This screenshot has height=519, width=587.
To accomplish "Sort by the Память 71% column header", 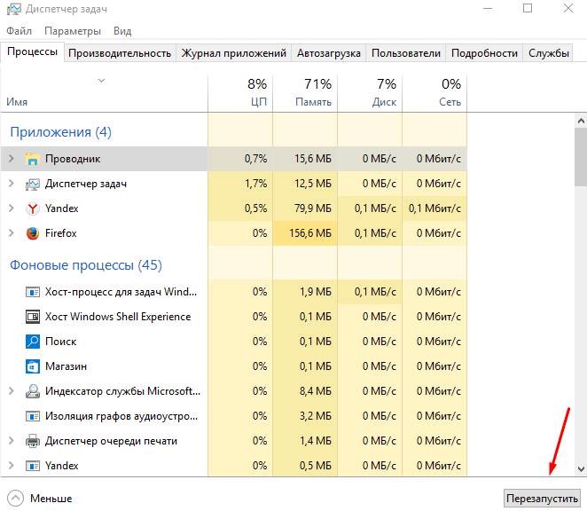I will click(x=305, y=94).
